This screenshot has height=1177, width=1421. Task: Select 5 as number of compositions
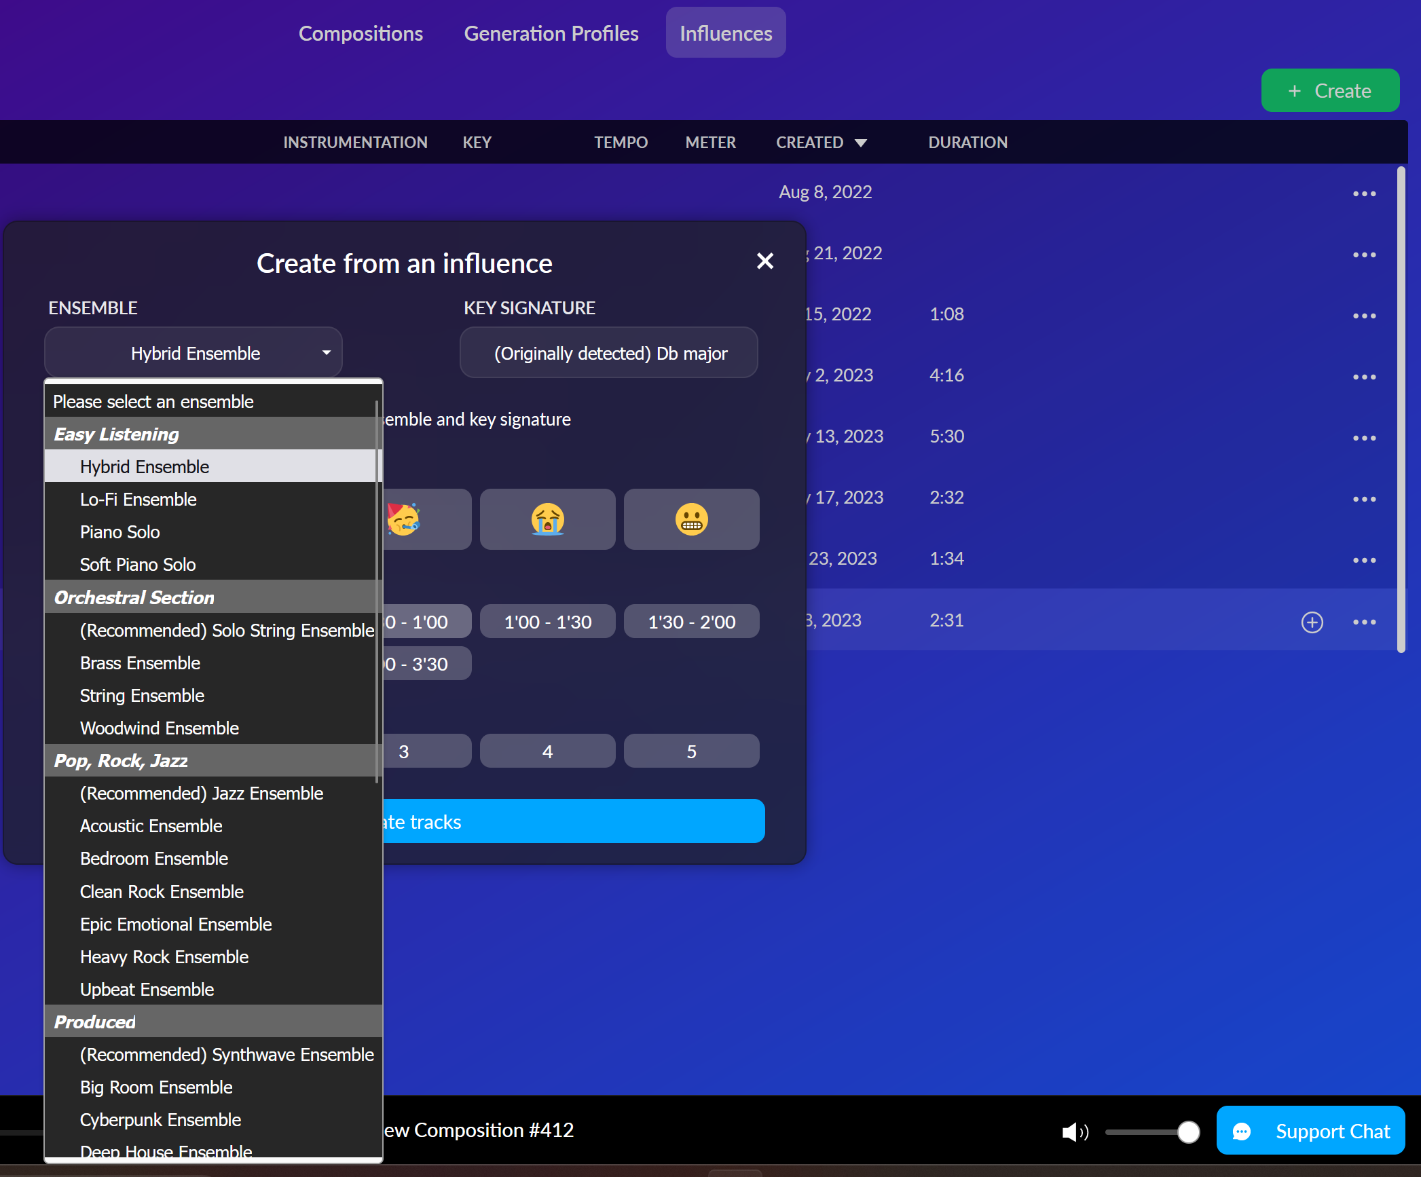tap(691, 751)
